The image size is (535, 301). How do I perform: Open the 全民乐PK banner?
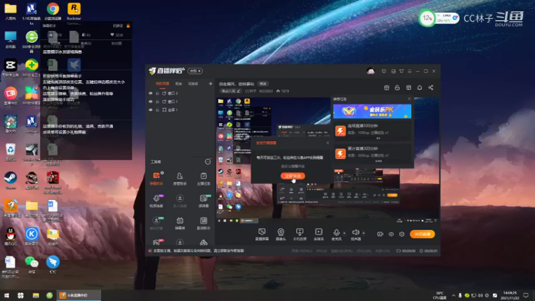(x=372, y=111)
